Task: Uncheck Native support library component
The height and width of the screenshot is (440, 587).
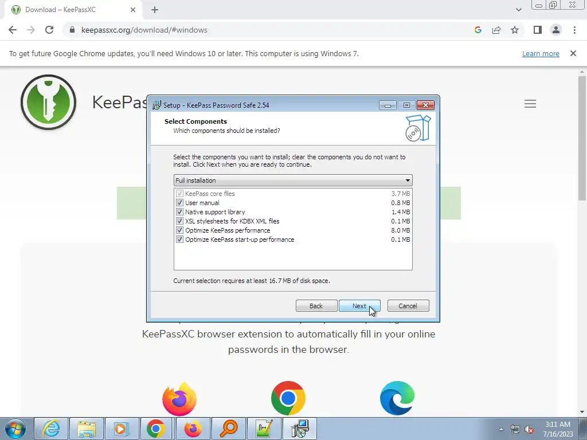Action: 179,212
